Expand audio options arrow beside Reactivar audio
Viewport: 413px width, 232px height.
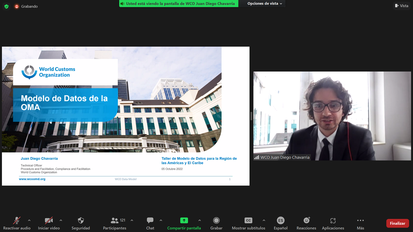coord(29,220)
